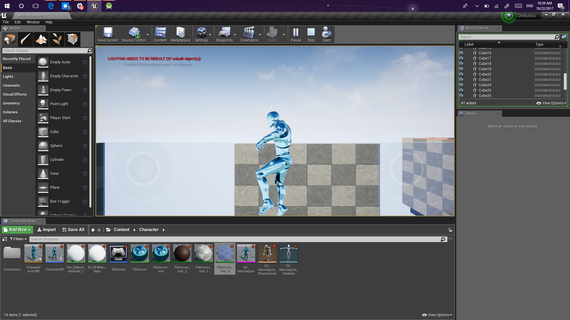Viewport: 570px width, 320px height.
Task: Select the Geometry category tab
Action: [x=12, y=103]
